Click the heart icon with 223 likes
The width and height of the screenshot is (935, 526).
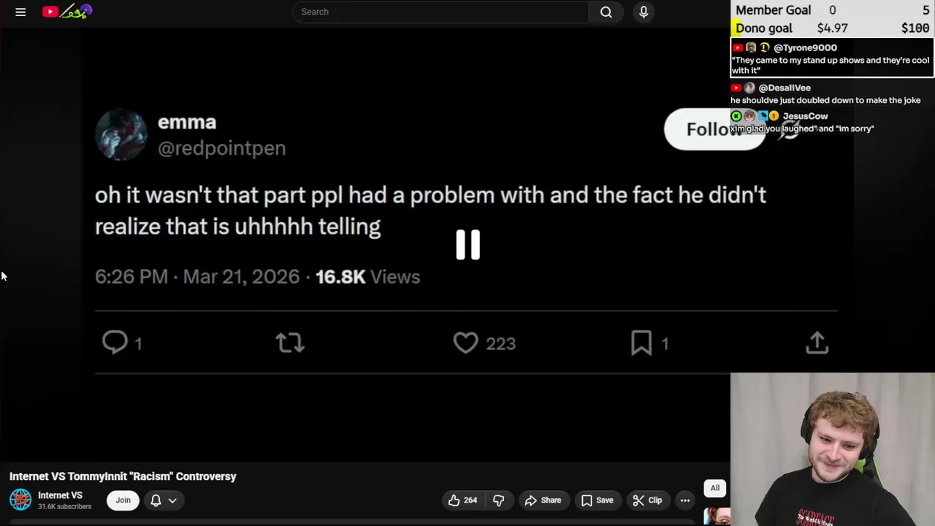coord(465,343)
